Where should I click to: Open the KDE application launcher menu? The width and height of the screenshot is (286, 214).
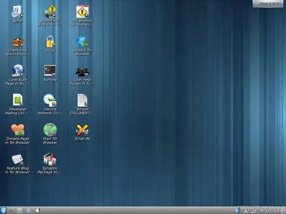pos(3,210)
